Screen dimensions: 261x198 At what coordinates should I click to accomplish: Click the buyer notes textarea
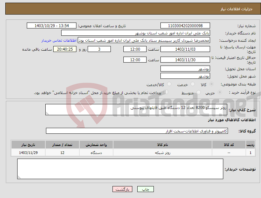pyautogui.click(x=120, y=169)
